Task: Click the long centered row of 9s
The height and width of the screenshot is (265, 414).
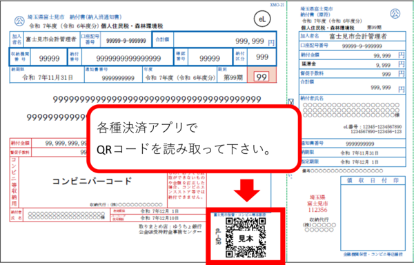Action: (x=157, y=99)
